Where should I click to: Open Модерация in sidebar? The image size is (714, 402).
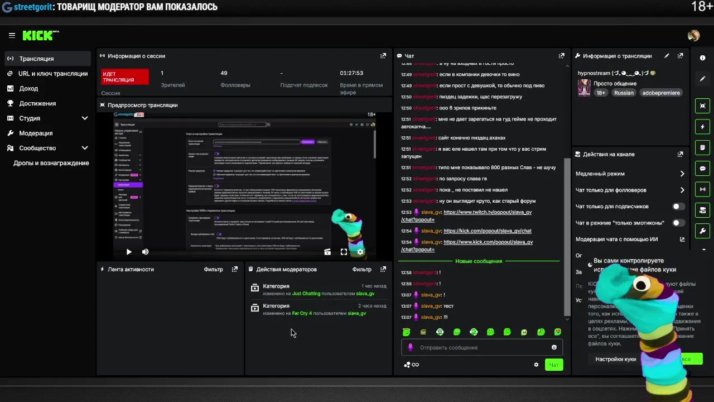[x=47, y=133]
